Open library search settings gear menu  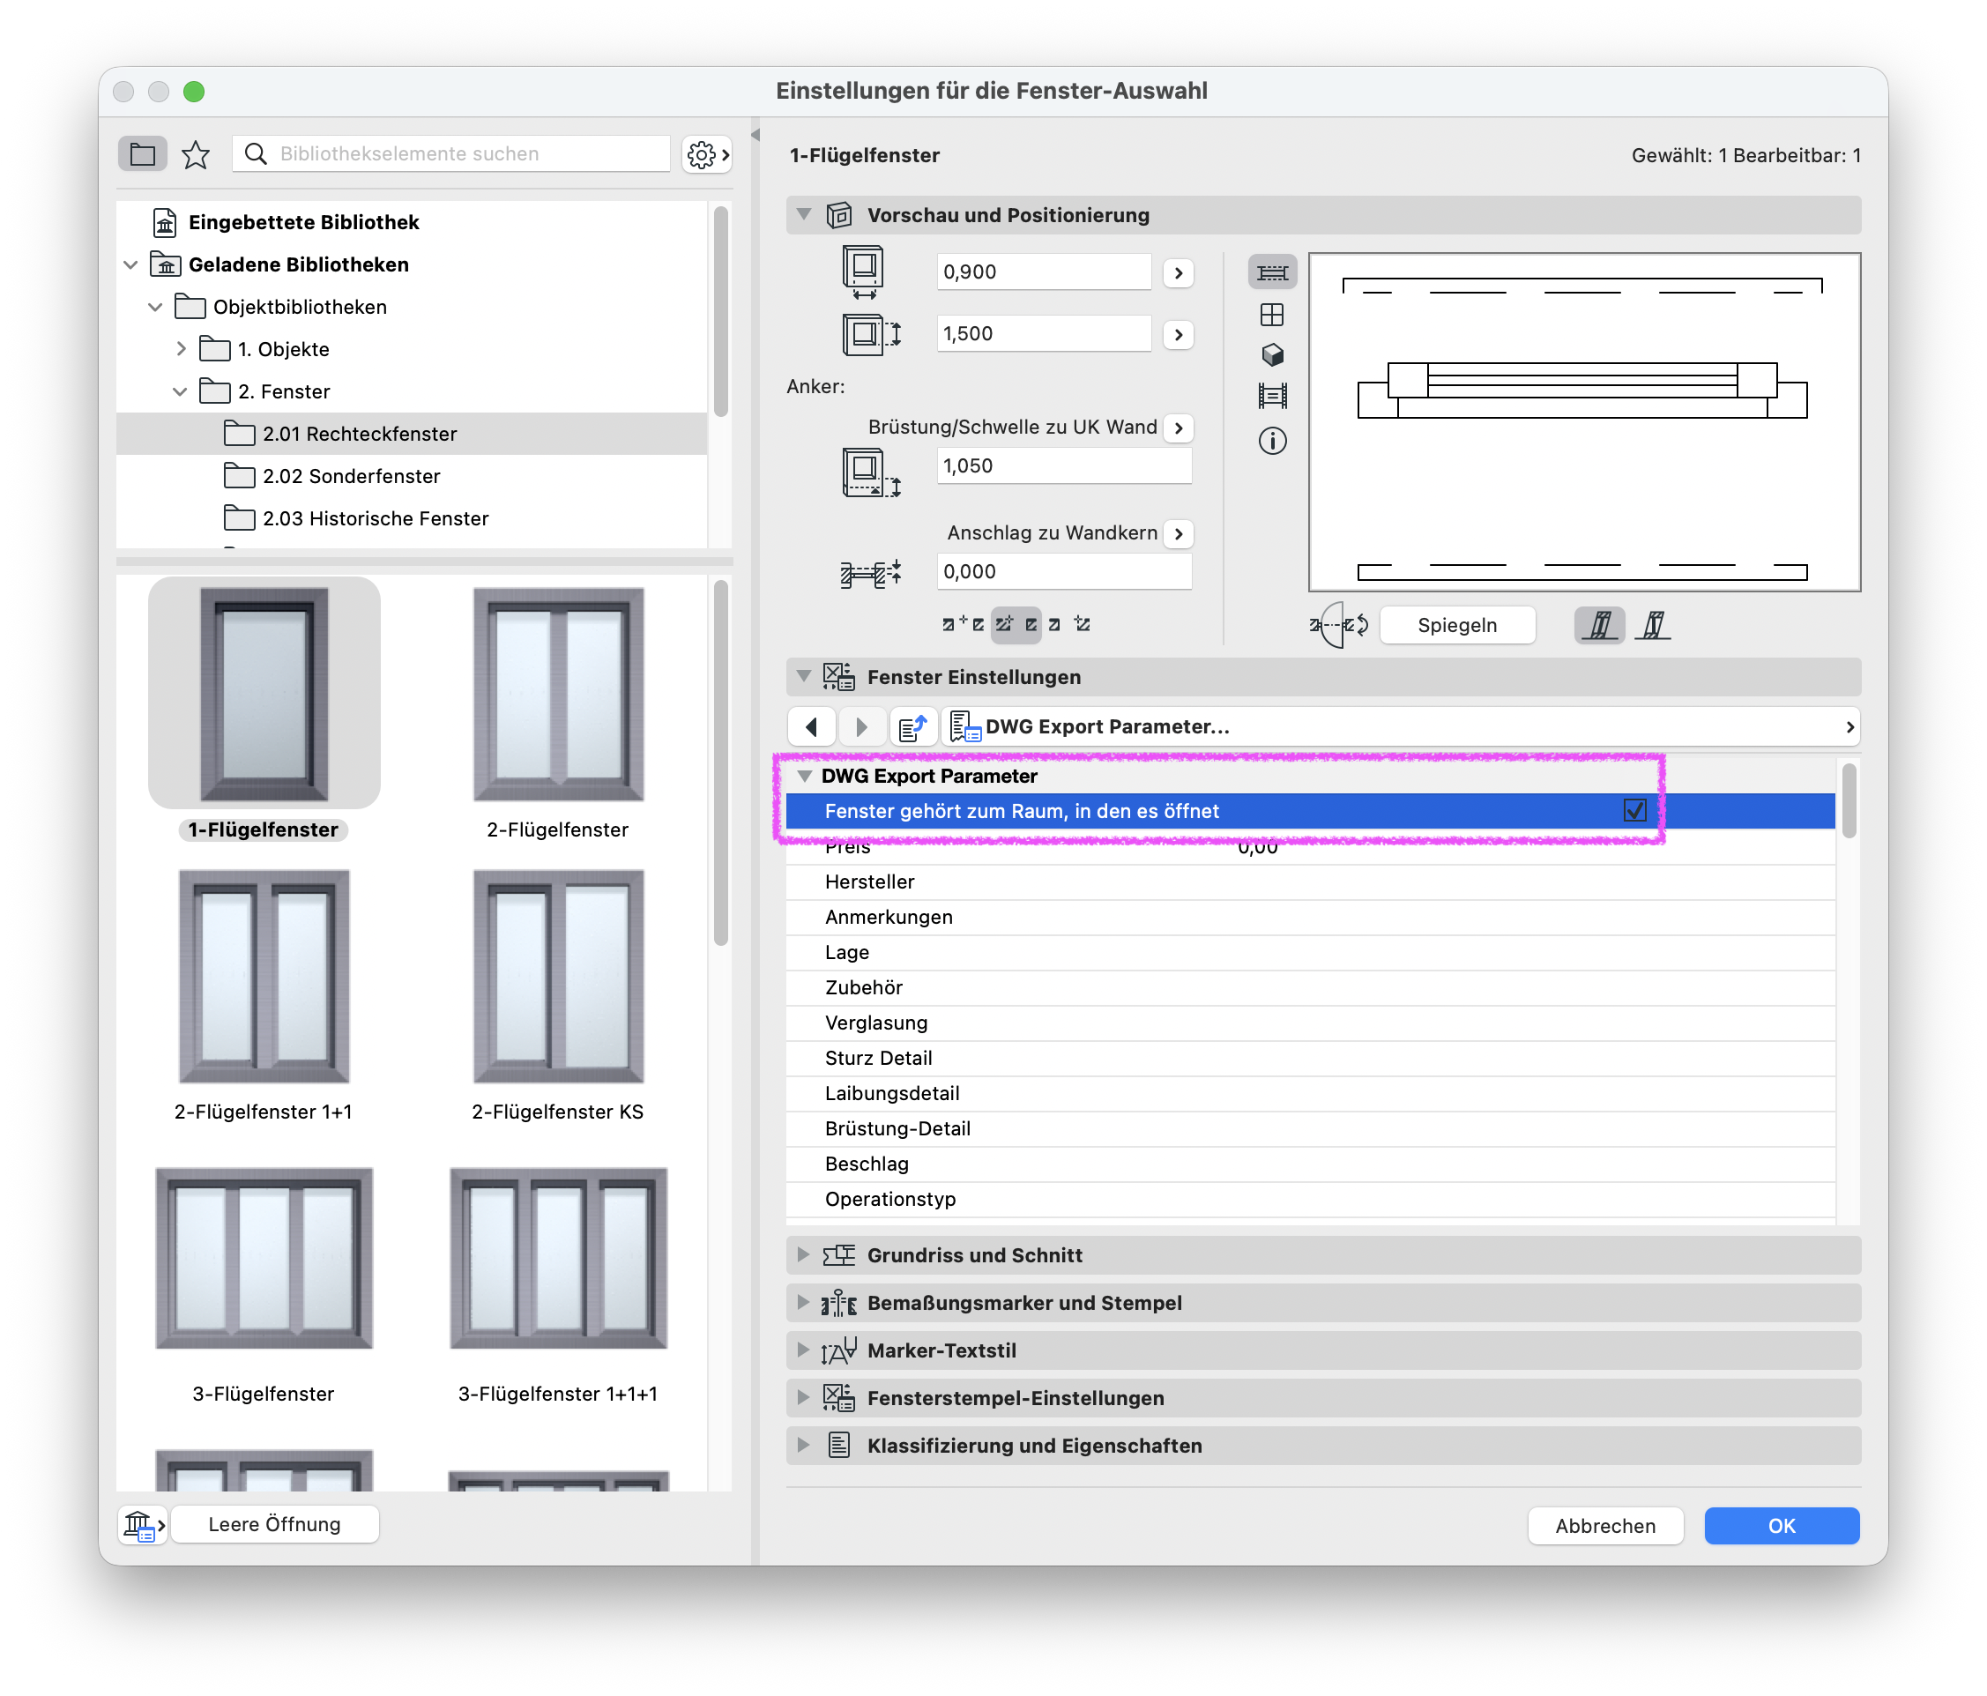click(x=707, y=153)
